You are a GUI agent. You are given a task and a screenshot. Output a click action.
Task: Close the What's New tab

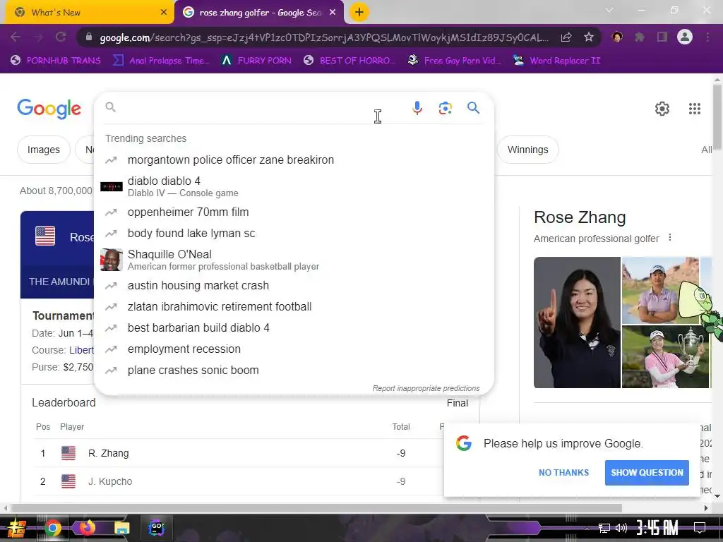(x=164, y=13)
